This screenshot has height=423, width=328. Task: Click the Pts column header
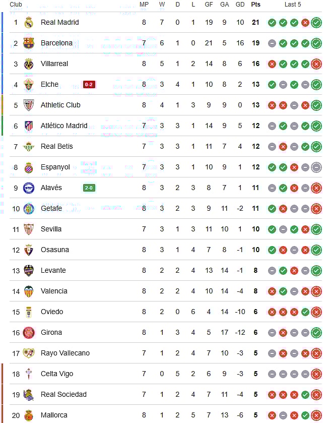tap(256, 5)
